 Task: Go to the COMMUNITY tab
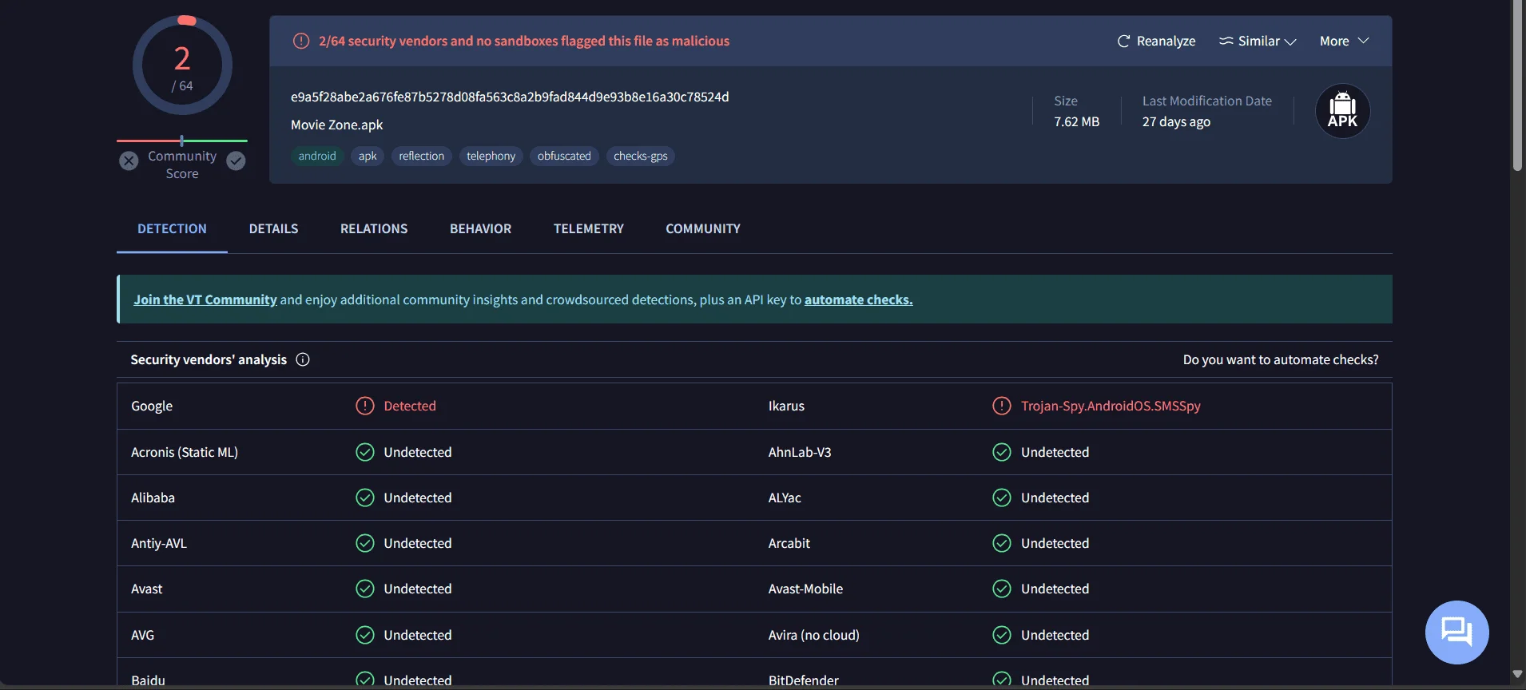click(x=703, y=229)
